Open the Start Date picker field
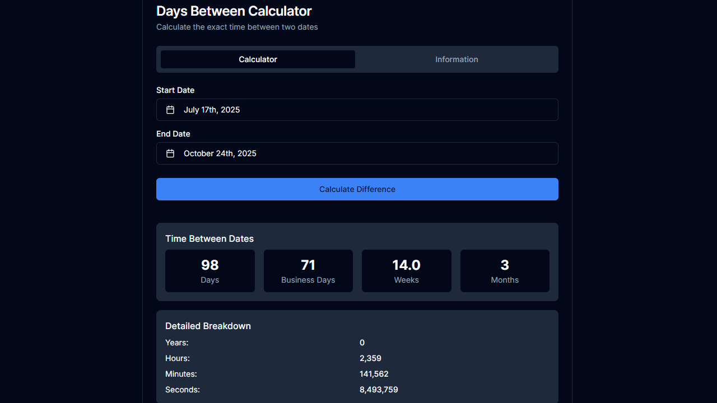 tap(357, 110)
